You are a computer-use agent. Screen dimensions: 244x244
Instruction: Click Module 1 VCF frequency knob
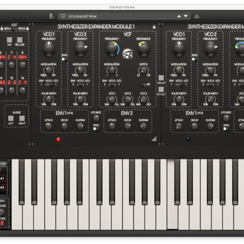[112, 49]
